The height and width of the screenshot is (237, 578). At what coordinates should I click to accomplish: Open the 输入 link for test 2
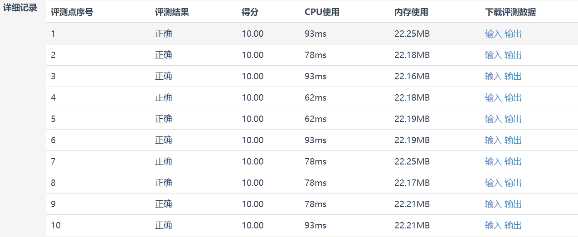tap(493, 55)
